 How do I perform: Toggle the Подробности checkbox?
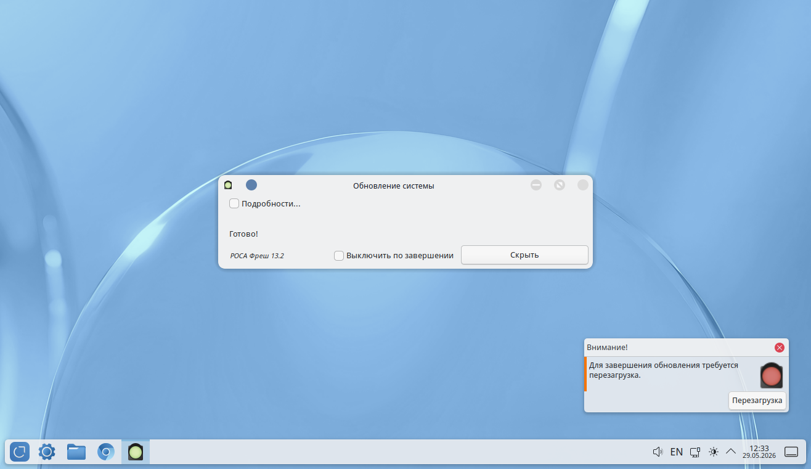tap(234, 203)
